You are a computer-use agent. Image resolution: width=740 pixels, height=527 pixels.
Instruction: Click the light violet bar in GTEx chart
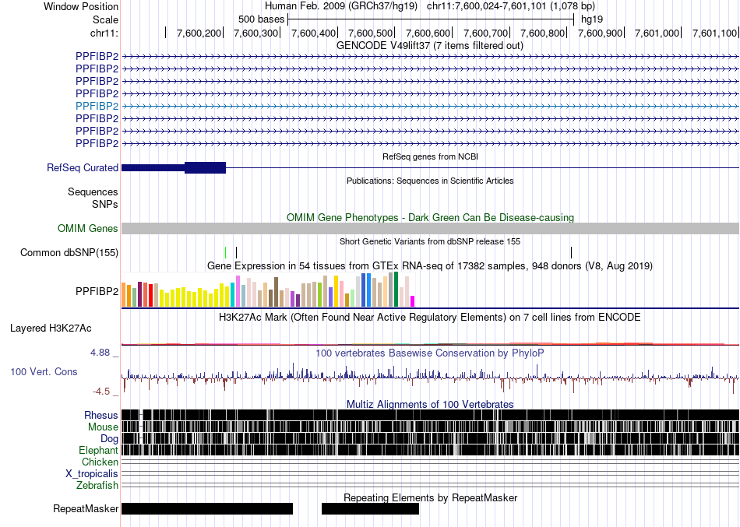pyautogui.click(x=238, y=292)
